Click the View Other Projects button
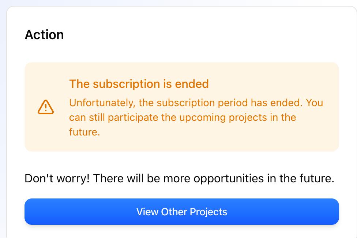 pyautogui.click(x=182, y=212)
